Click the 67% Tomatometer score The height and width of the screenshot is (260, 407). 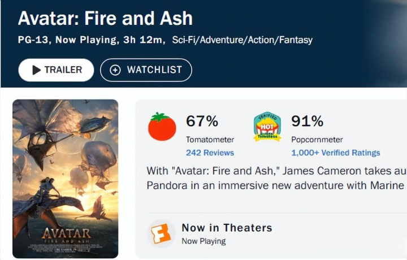202,121
